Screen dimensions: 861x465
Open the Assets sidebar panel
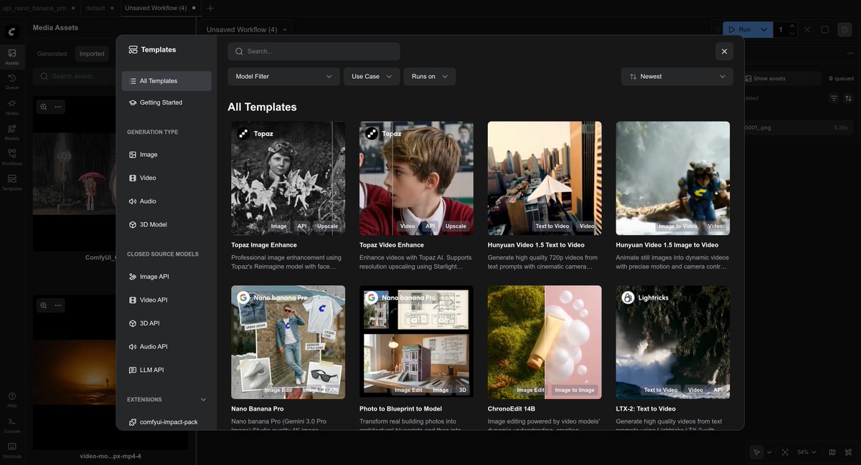click(x=12, y=57)
